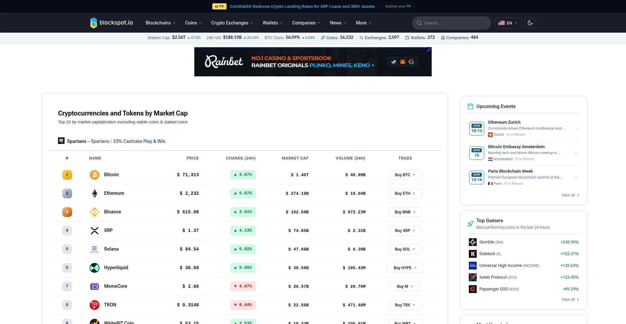
Task: Click the Solana coin icon
Action: [x=95, y=249]
